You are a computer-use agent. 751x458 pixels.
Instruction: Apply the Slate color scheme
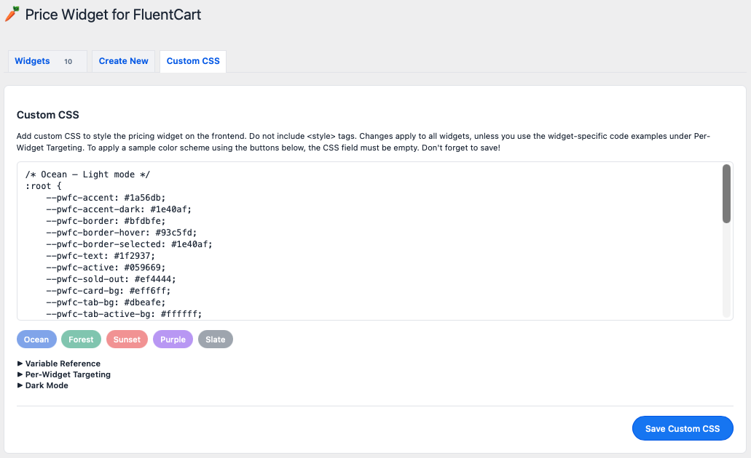[x=216, y=340]
